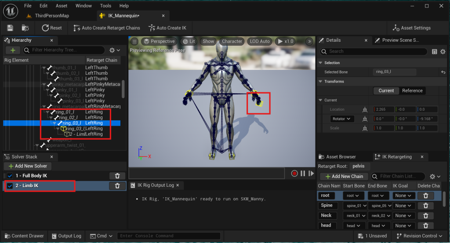The height and width of the screenshot is (243, 450).
Task: Select the Current transform toggle
Action: pos(386,91)
